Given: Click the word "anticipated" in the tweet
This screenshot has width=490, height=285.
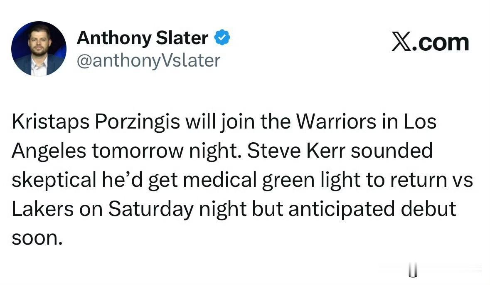Looking at the screenshot, I should click(x=341, y=209).
